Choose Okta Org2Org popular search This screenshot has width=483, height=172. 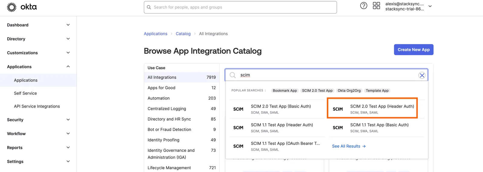(x=349, y=91)
